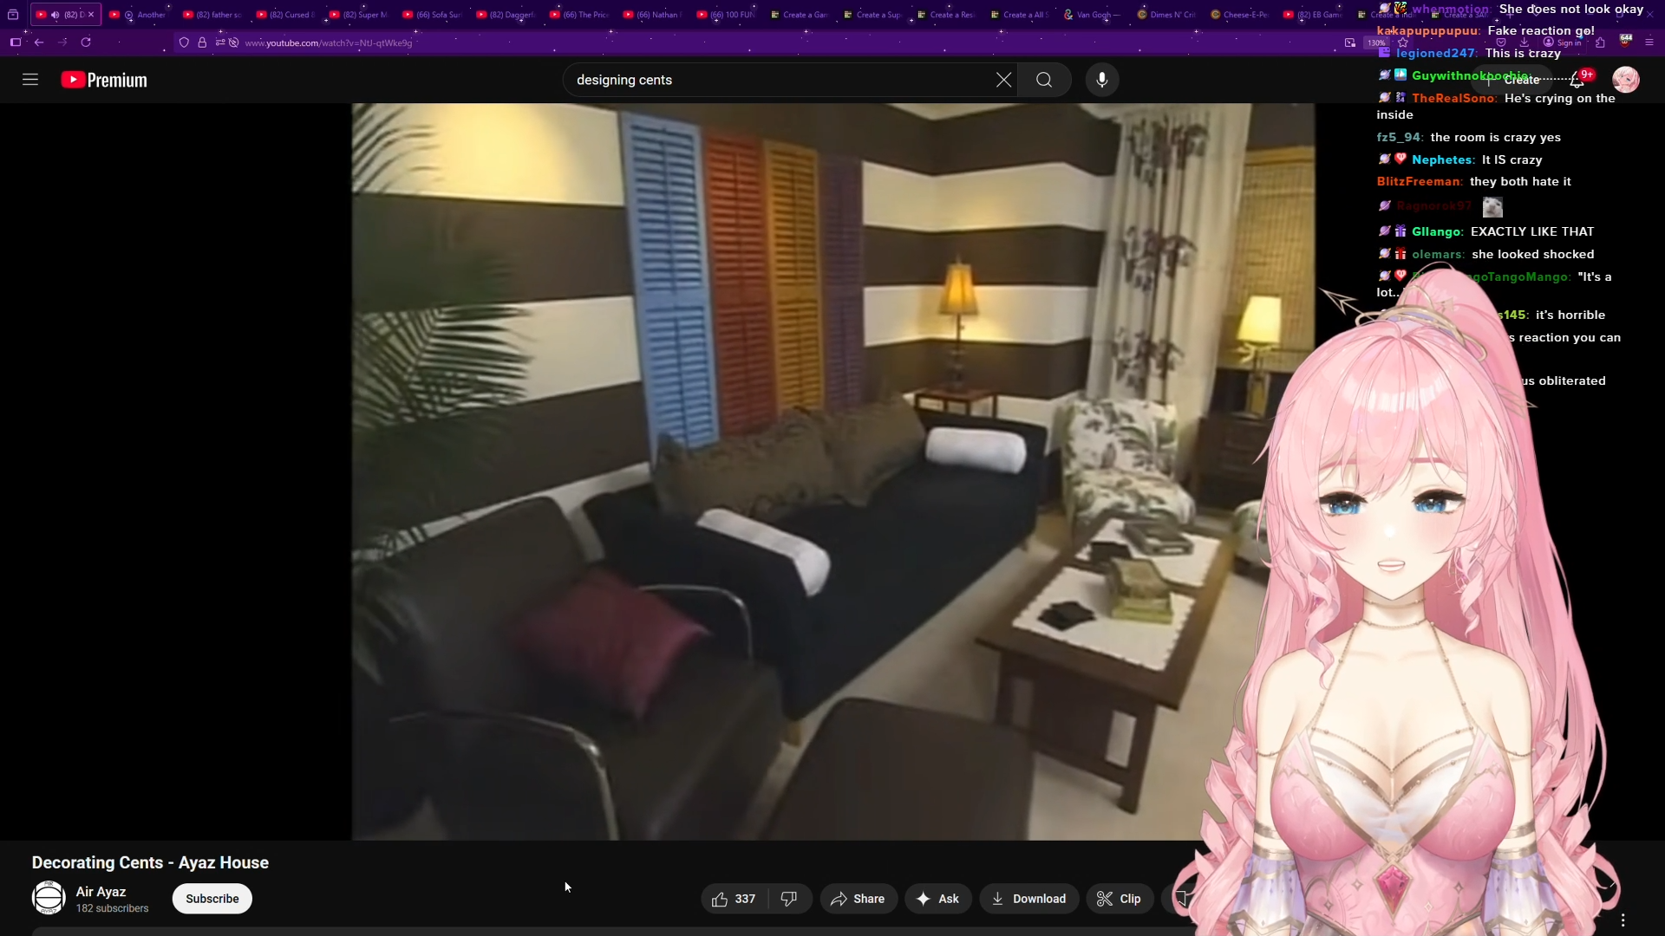
Task: Open the Extensions puzzle-piece icon
Action: coord(1600,42)
